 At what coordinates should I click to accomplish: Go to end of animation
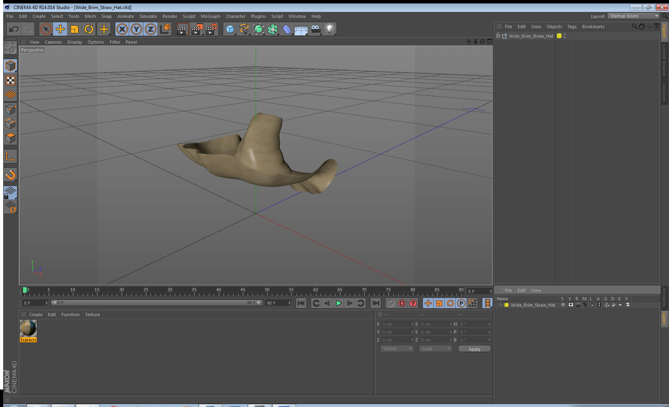375,303
